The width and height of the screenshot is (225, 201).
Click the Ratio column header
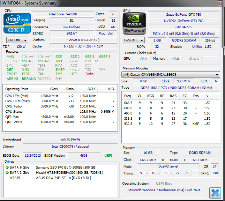(x=68, y=89)
